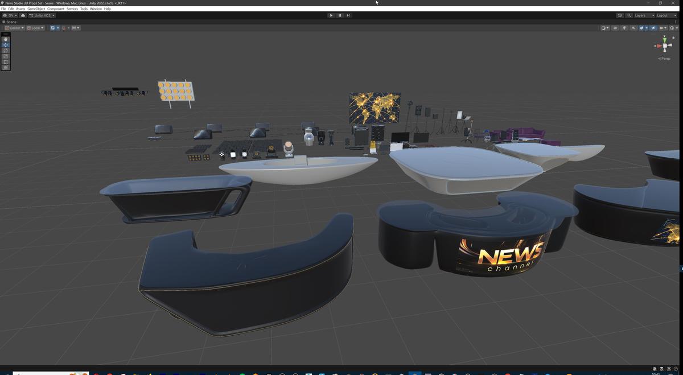This screenshot has width=683, height=375.
Task: Open the GameObject menu
Action: click(36, 9)
